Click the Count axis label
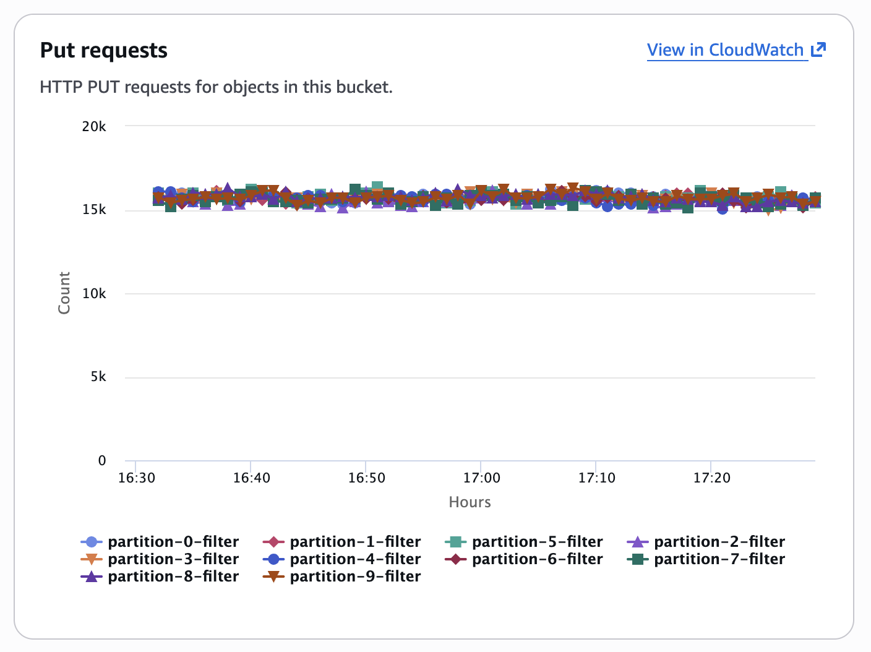Viewport: 871px width, 652px height. [64, 293]
